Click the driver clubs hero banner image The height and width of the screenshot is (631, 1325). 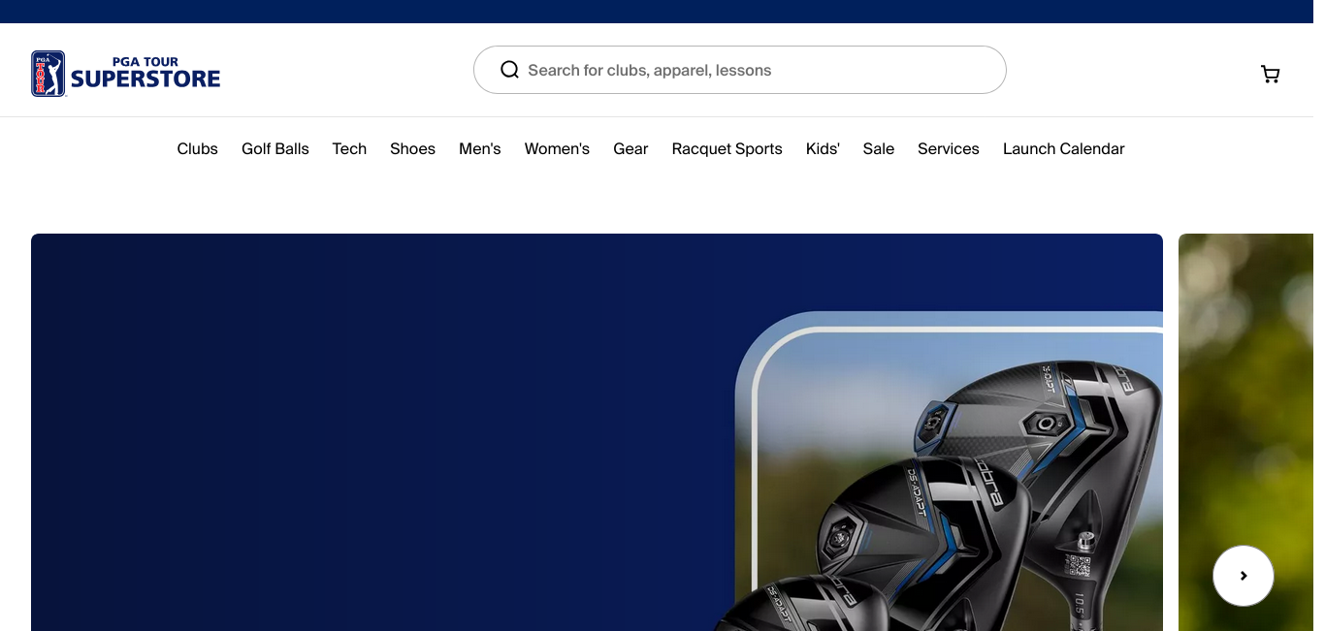click(x=597, y=432)
